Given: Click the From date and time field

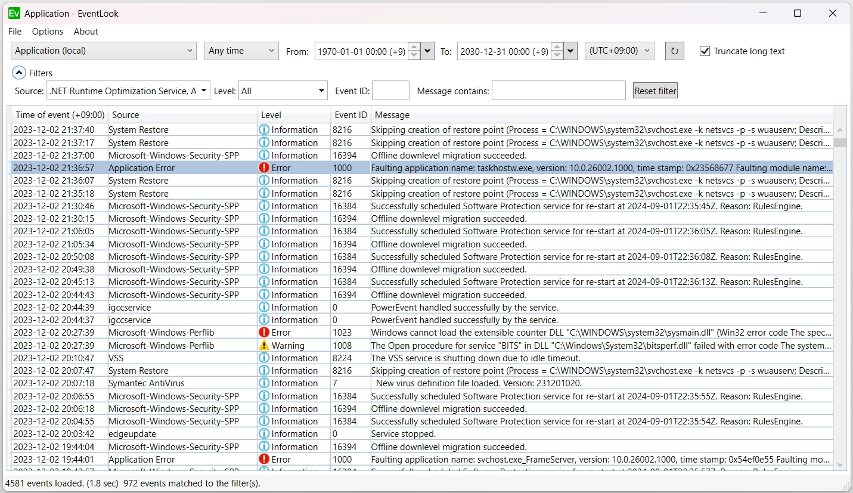Looking at the screenshot, I should point(361,51).
